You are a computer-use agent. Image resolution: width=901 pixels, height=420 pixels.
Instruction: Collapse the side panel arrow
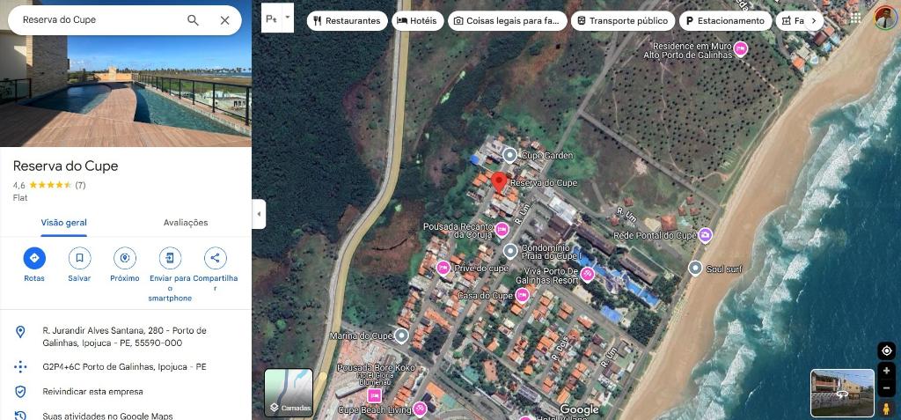click(x=259, y=214)
